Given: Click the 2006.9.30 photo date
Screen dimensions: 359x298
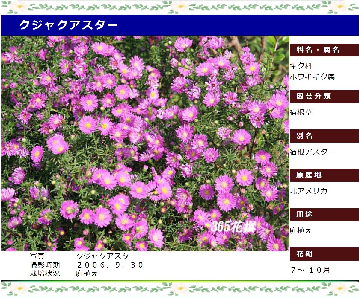Looking at the screenshot, I should tap(110, 265).
